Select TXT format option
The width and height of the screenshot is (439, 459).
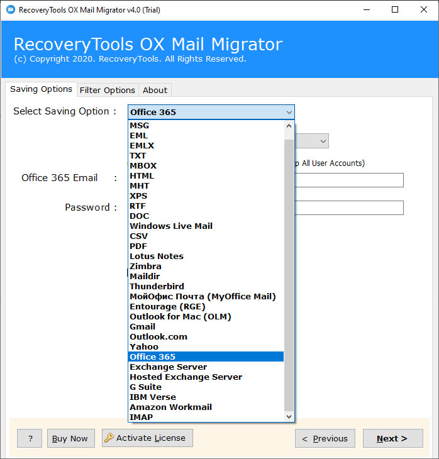206,155
